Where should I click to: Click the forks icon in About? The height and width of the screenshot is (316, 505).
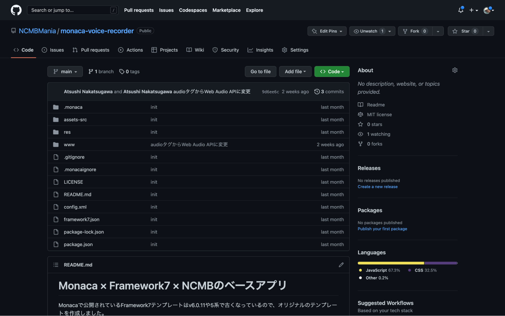(x=360, y=144)
